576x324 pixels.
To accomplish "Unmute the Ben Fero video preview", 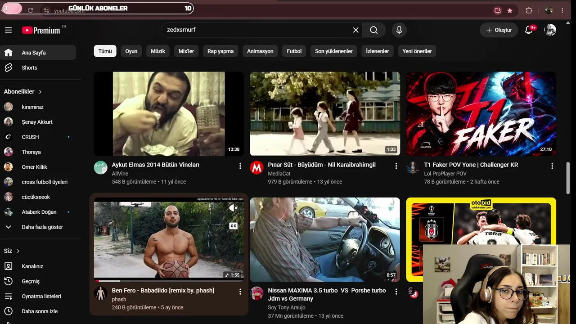I will pos(233,208).
